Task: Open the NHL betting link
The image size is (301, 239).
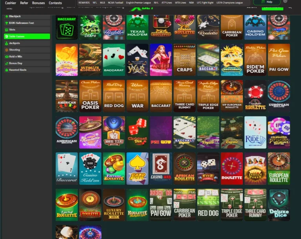Action: point(156,3)
